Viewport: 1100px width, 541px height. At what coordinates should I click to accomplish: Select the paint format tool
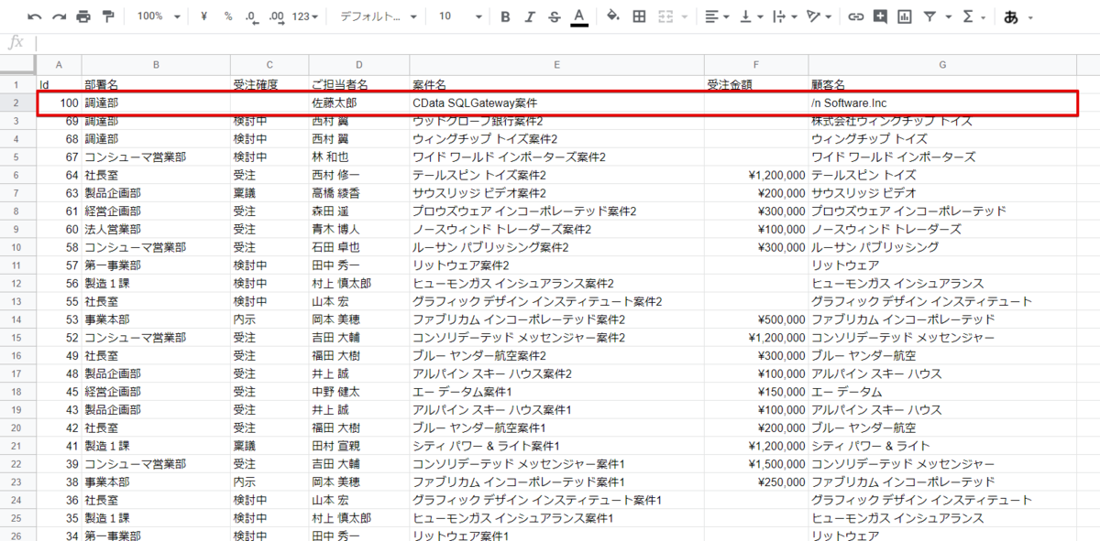[108, 16]
